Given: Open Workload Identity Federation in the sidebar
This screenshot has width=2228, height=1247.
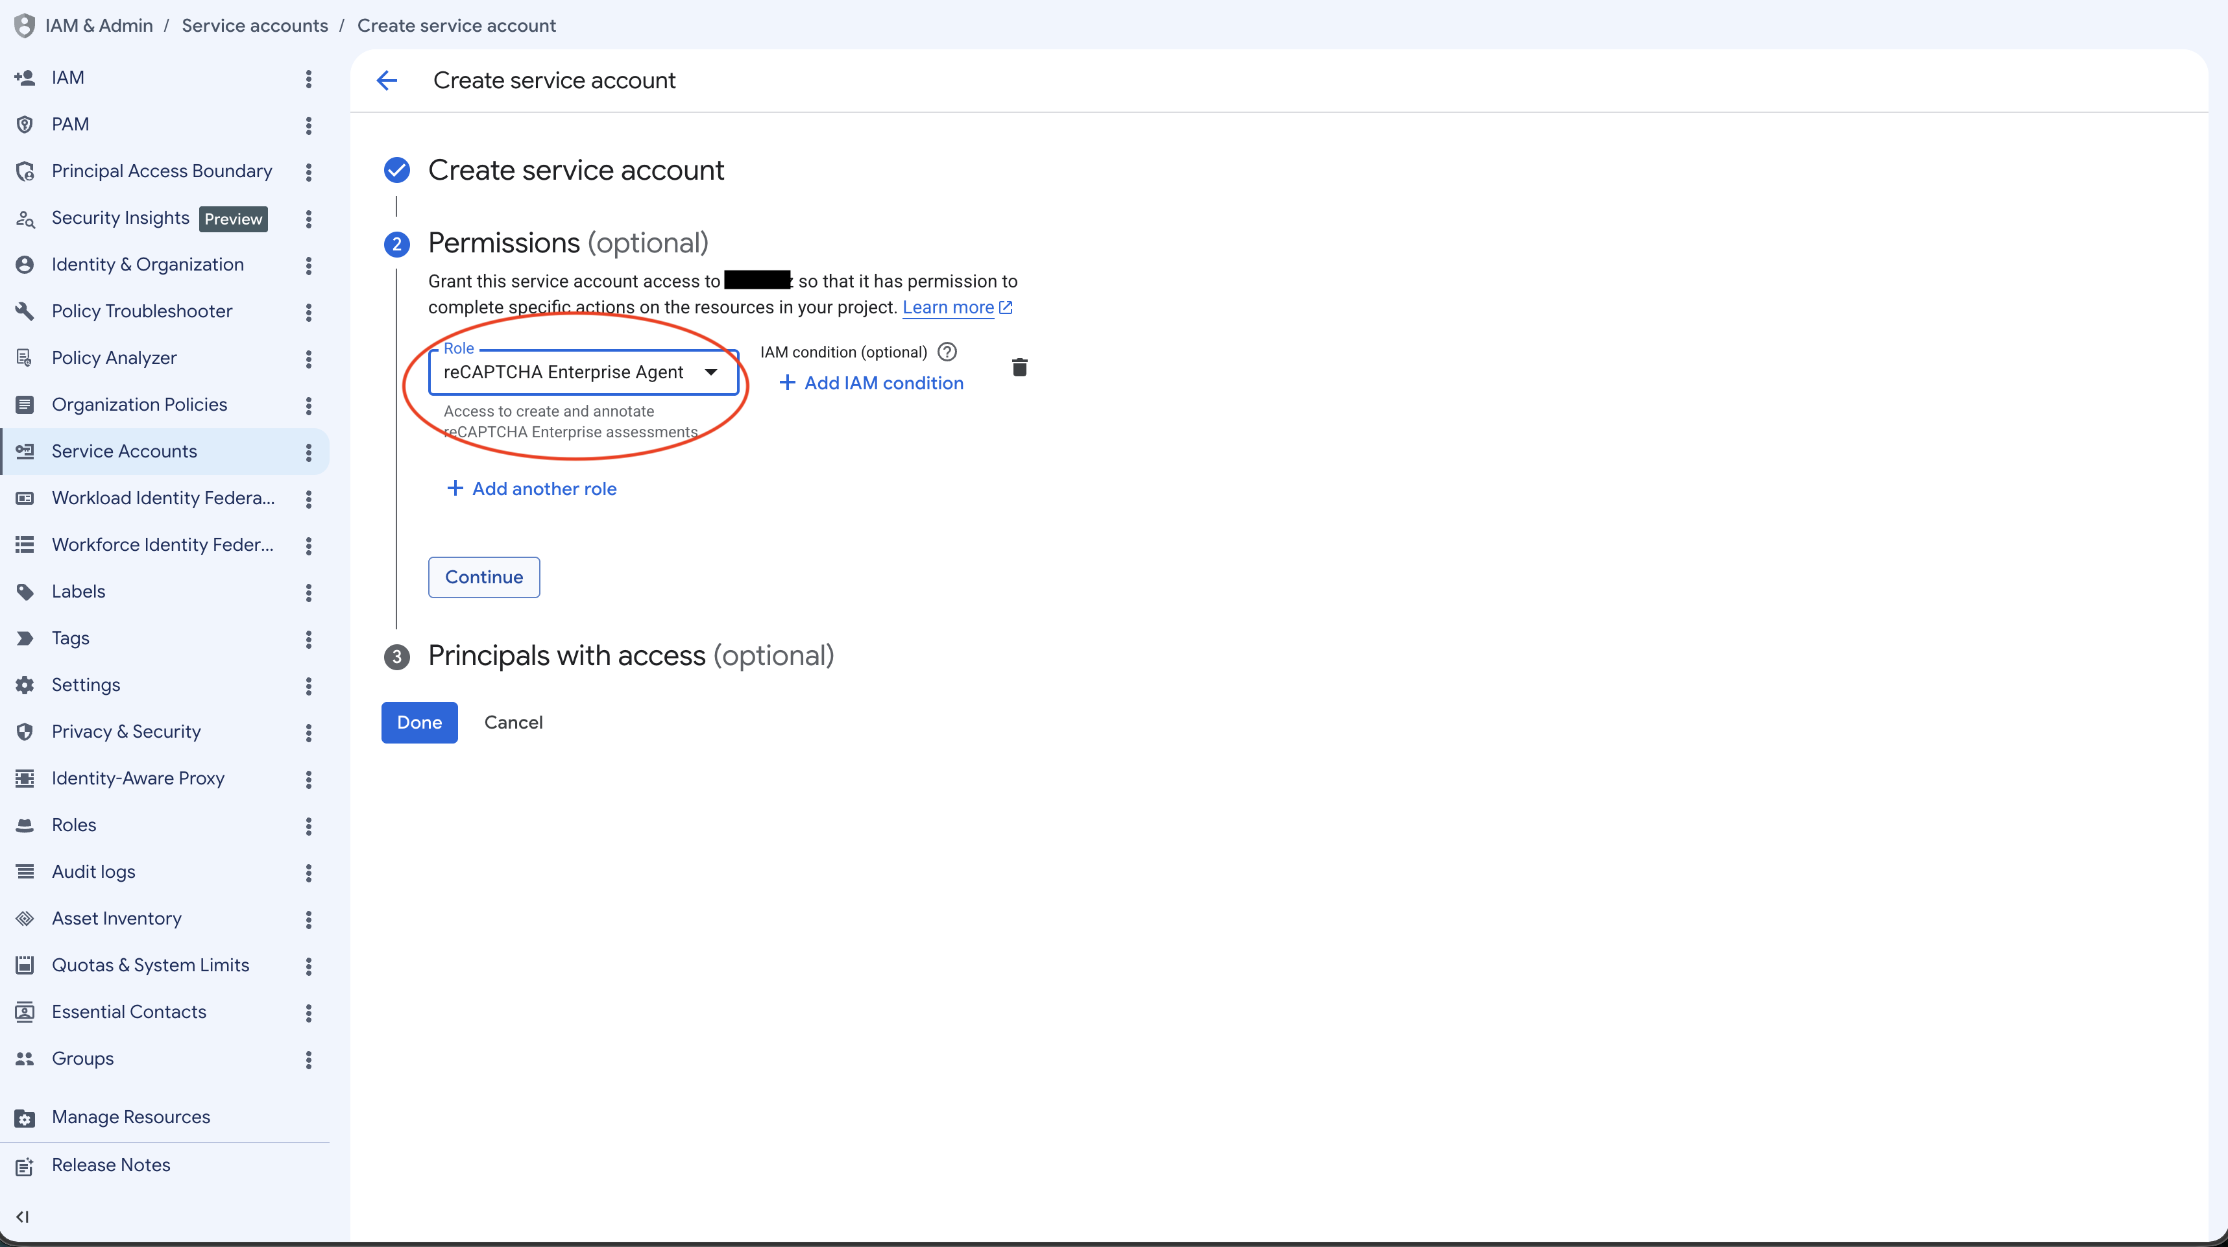Looking at the screenshot, I should pyautogui.click(x=163, y=498).
